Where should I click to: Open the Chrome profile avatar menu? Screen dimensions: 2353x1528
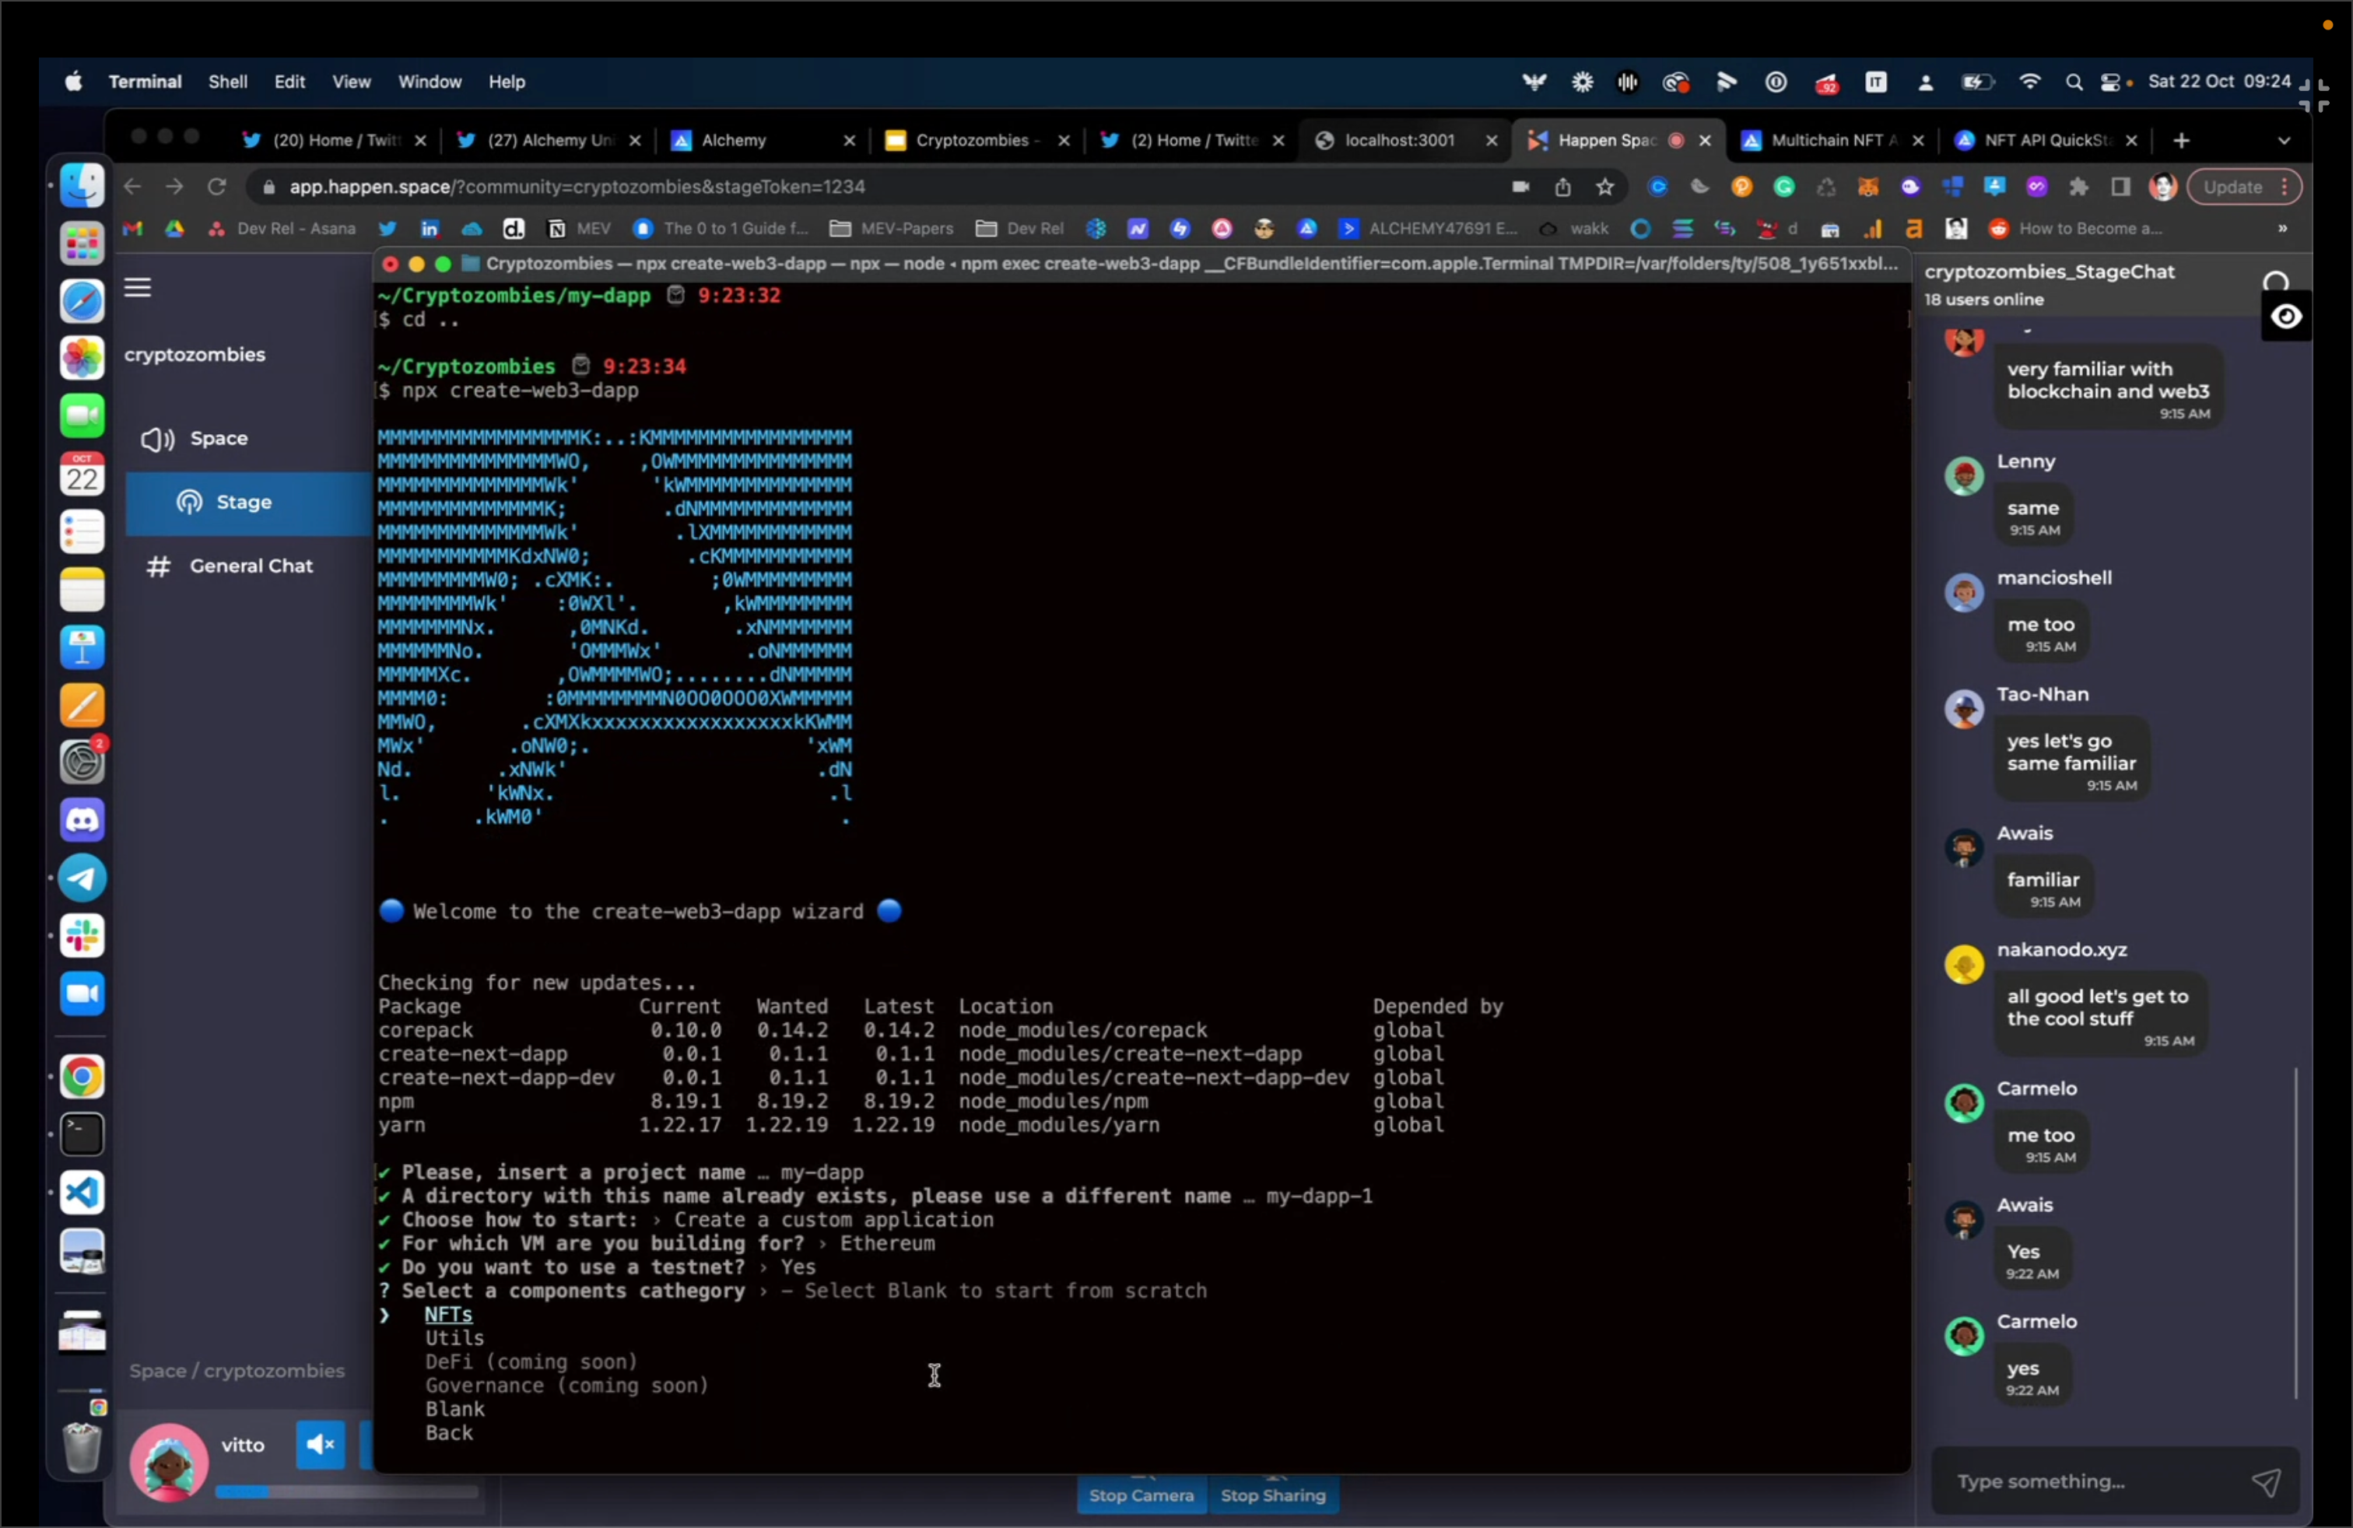(x=2162, y=187)
